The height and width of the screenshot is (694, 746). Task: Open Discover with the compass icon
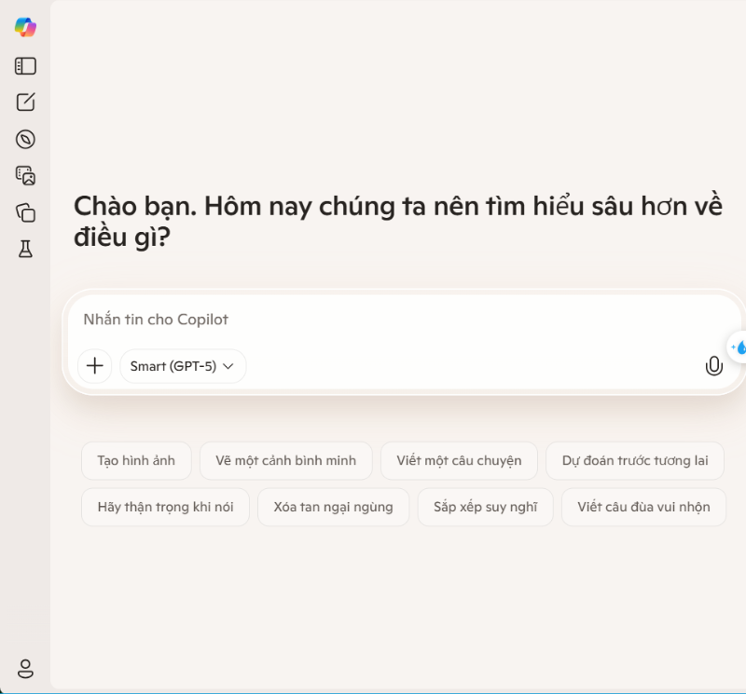point(26,140)
